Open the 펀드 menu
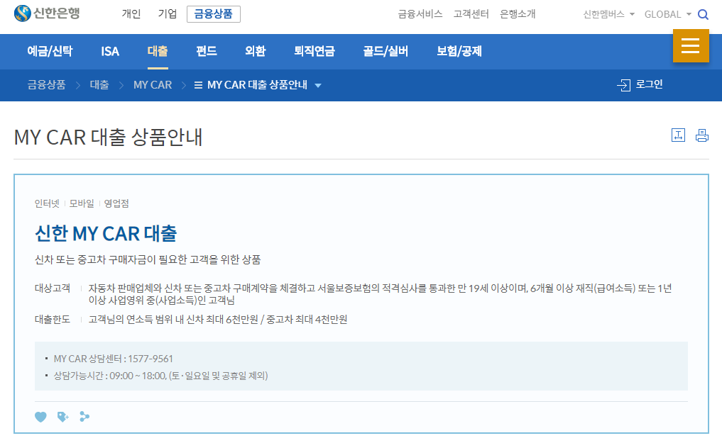The image size is (722, 443). 207,51
